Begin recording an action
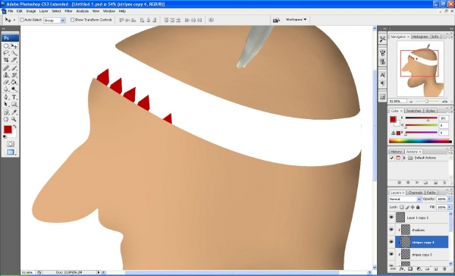 [x=408, y=183]
